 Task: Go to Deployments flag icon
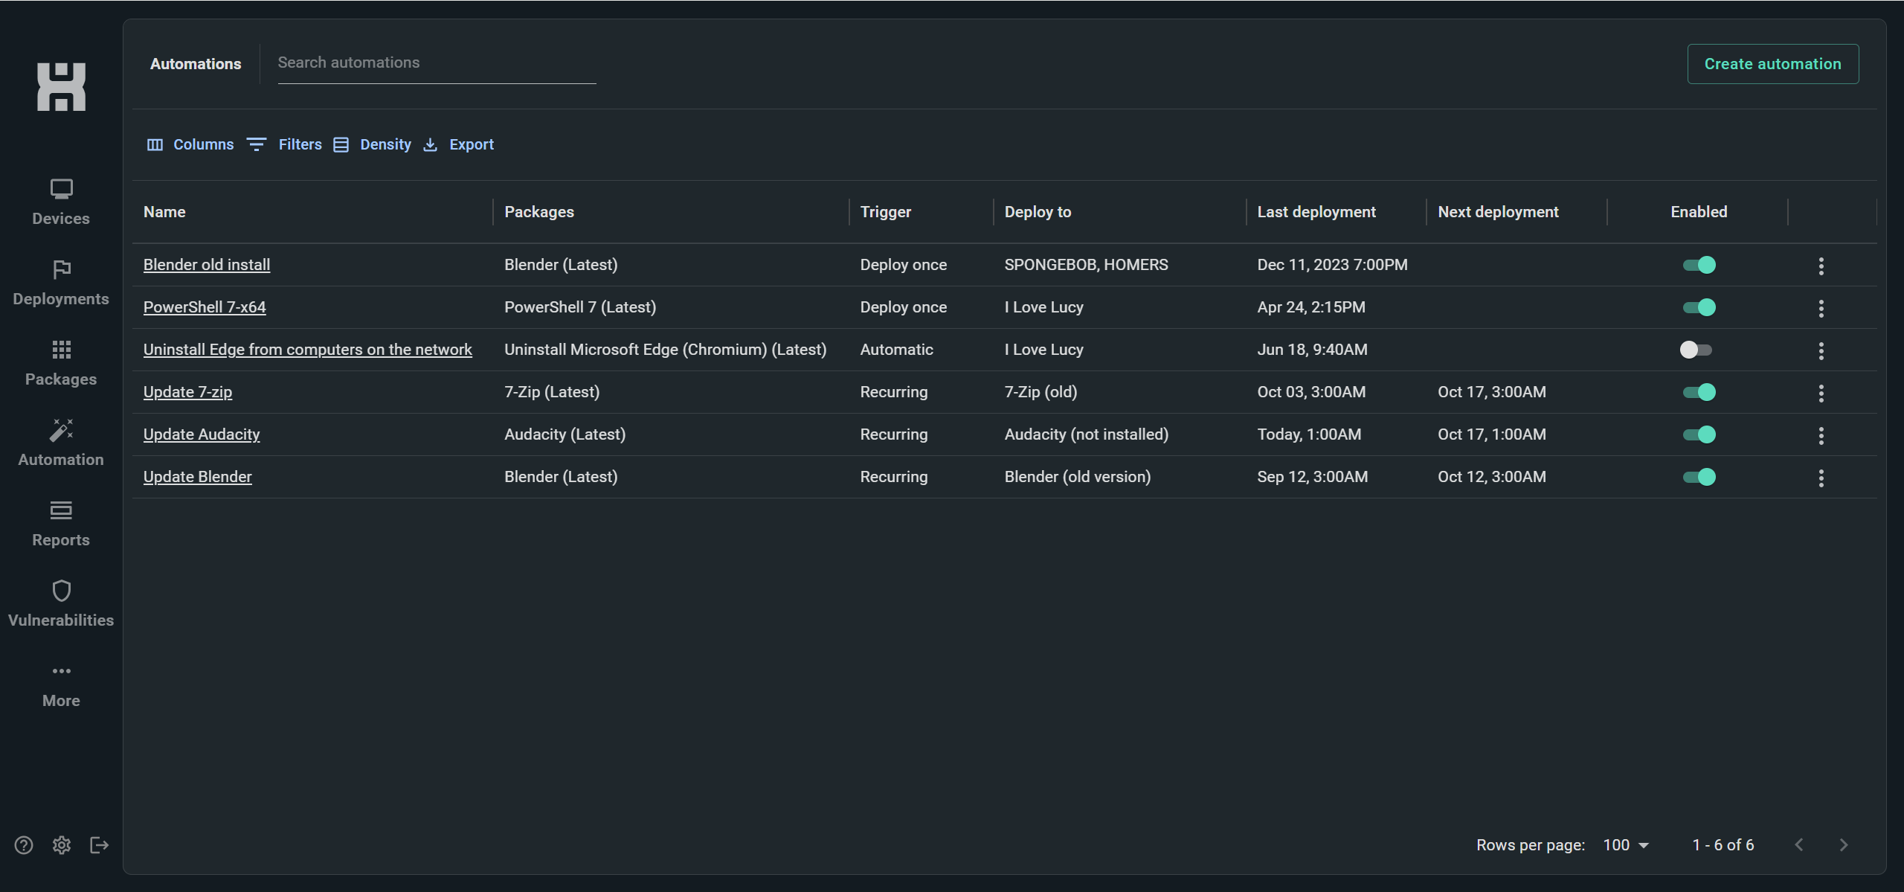pos(61,269)
